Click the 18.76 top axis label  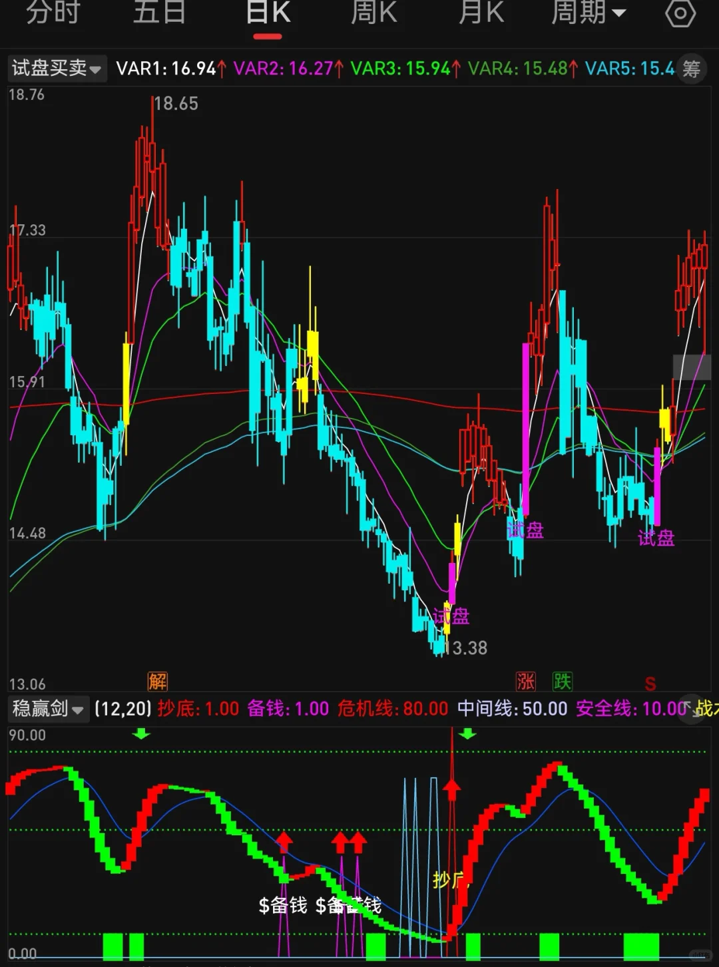[27, 95]
